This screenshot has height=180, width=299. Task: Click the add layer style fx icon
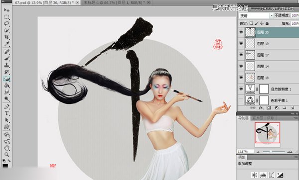tap(261, 108)
